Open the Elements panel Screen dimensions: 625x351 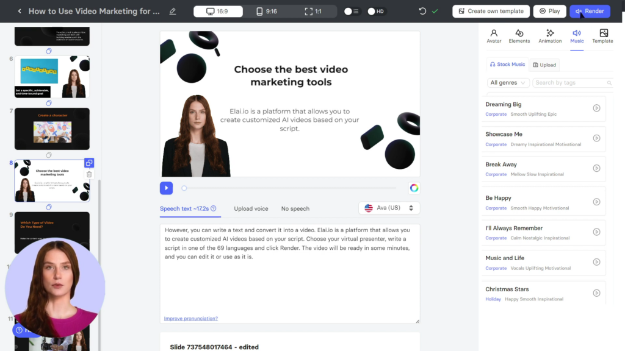(x=519, y=37)
